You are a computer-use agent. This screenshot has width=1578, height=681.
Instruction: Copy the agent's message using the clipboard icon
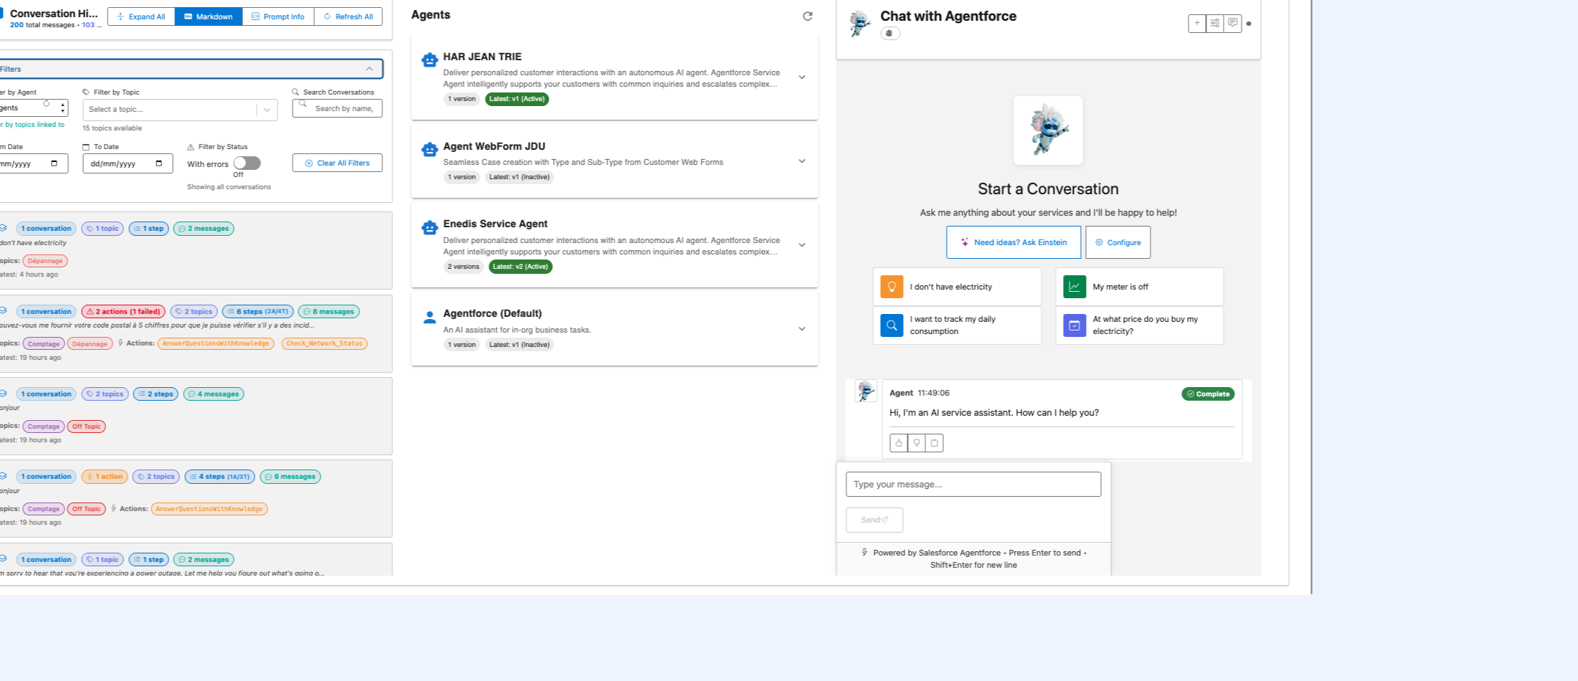pos(934,443)
